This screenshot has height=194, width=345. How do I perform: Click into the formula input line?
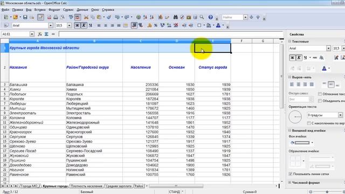(x=171, y=34)
